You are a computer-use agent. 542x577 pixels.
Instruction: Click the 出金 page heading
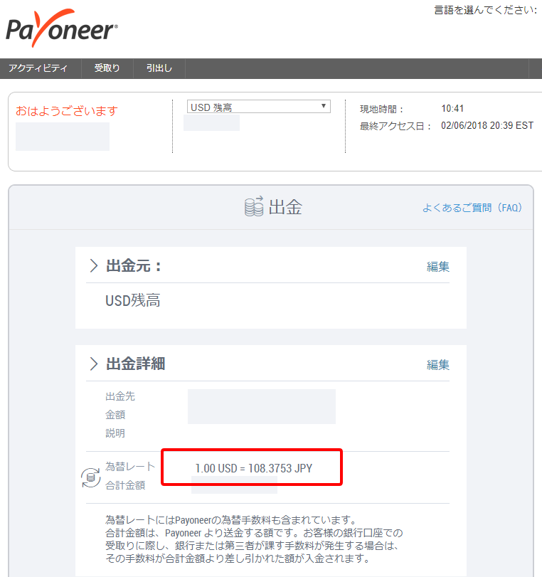click(285, 206)
